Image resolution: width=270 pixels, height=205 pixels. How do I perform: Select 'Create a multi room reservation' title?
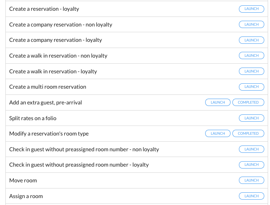click(48, 87)
